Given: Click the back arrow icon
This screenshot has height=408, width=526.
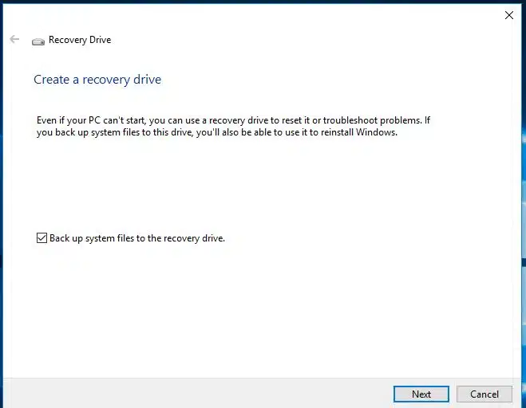Looking at the screenshot, I should pos(14,39).
